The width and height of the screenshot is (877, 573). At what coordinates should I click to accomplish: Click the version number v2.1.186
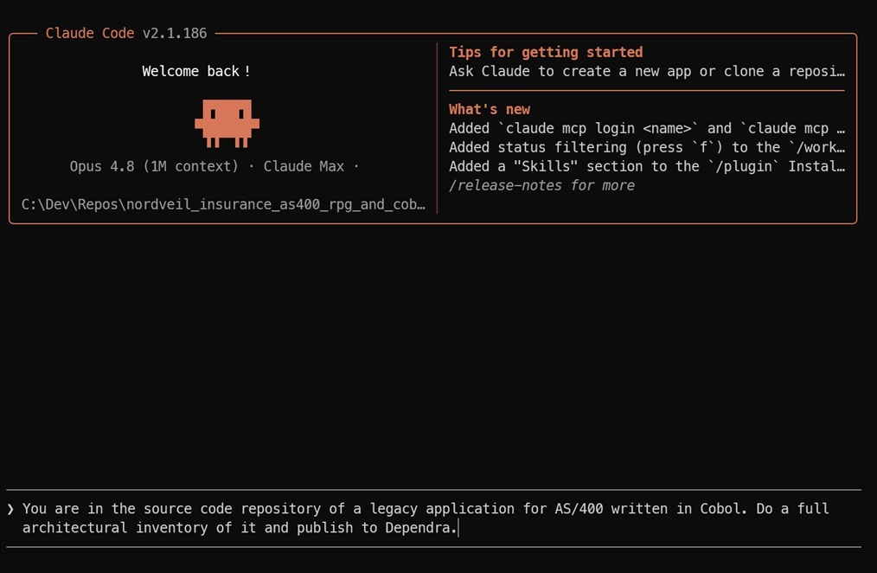coord(175,33)
